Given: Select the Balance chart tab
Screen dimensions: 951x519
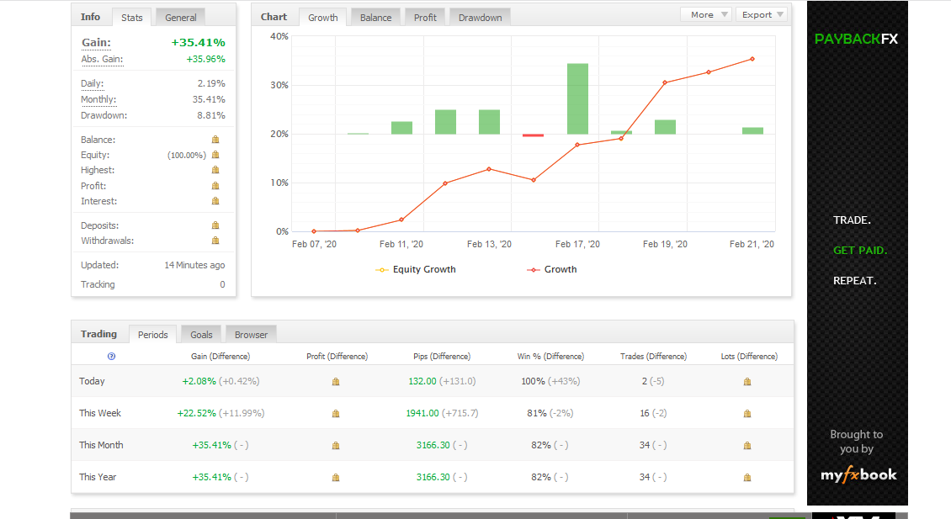Looking at the screenshot, I should click(x=375, y=17).
